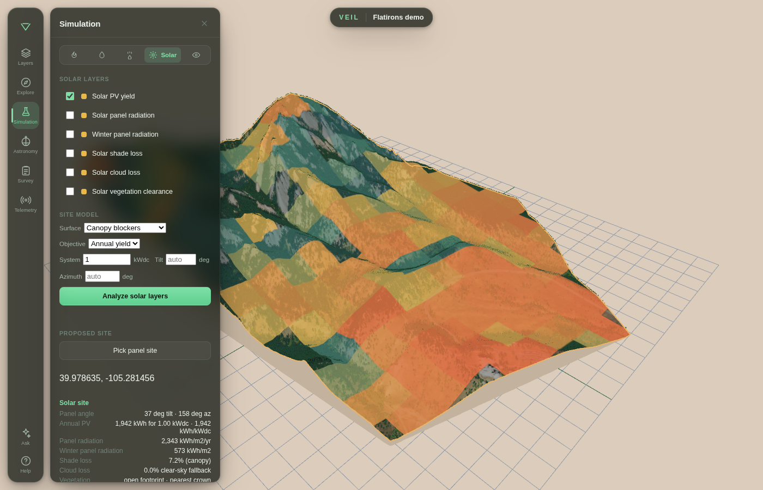Viewport: 763px width, 490px height.
Task: Open the Surface Canopy blockers dropdown
Action: [125, 228]
